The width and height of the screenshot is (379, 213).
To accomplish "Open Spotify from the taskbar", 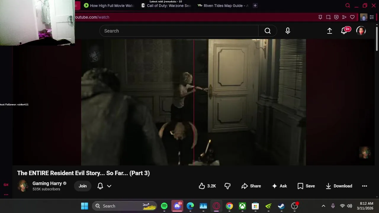I will 164,206.
